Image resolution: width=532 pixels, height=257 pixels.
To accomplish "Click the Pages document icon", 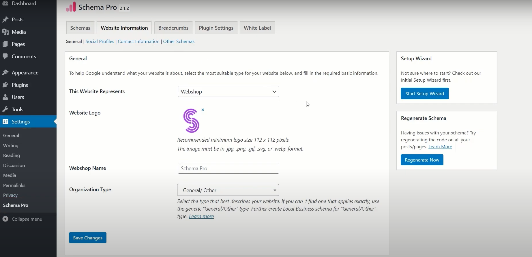I will coord(5,44).
